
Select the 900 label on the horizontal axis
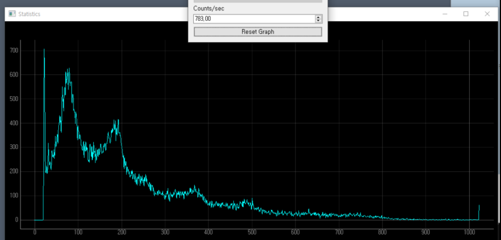tap(426, 232)
